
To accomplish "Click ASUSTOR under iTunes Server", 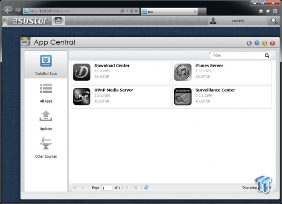I will [x=203, y=77].
